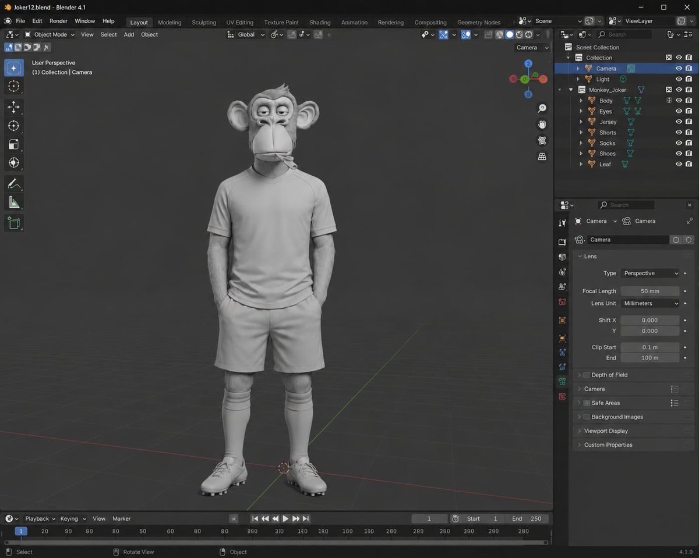Jump to the timeline's first frame

coord(255,518)
